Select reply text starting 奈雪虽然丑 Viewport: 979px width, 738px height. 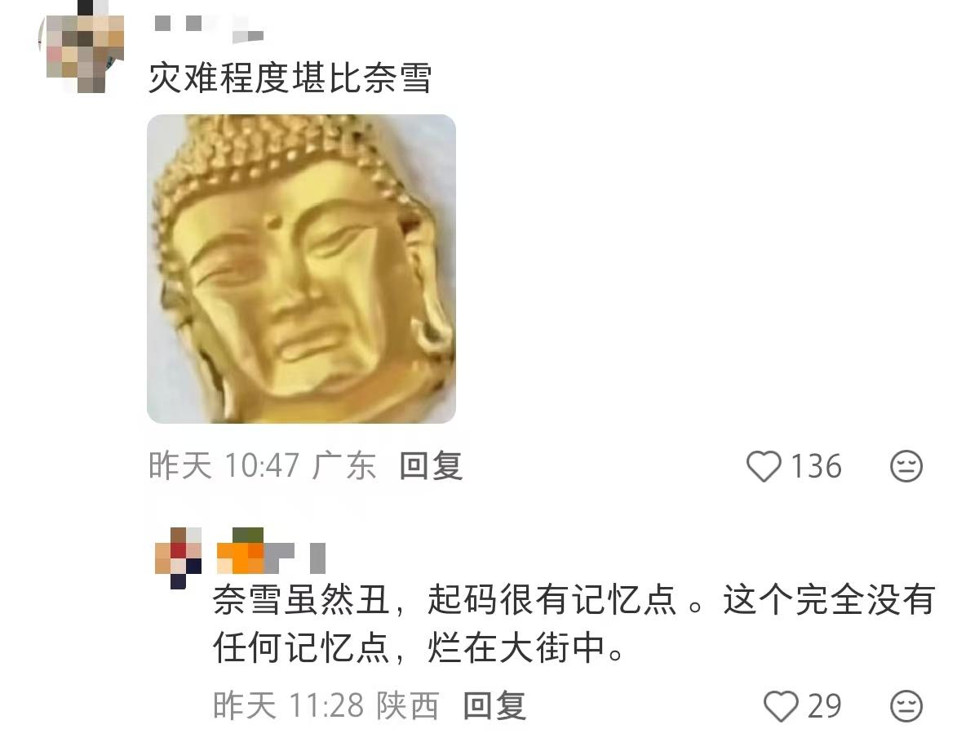[x=574, y=625]
